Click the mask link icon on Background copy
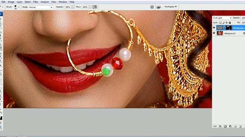The width and height of the screenshot is (245, 137). click(224, 28)
